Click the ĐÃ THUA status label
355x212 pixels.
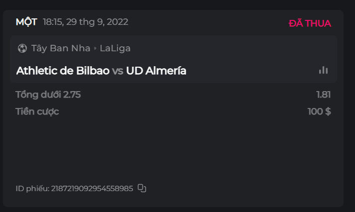(x=310, y=23)
